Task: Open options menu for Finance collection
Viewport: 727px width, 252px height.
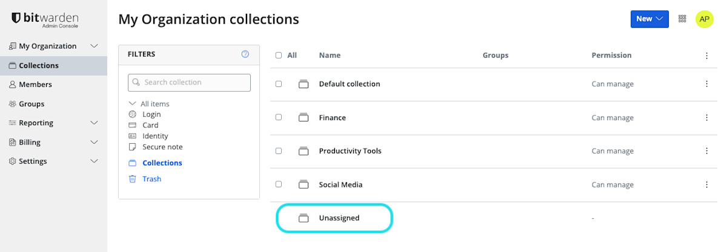Action: (706, 118)
